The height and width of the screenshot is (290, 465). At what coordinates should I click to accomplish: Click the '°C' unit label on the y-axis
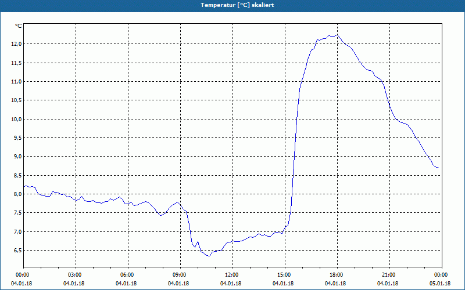tap(18, 26)
